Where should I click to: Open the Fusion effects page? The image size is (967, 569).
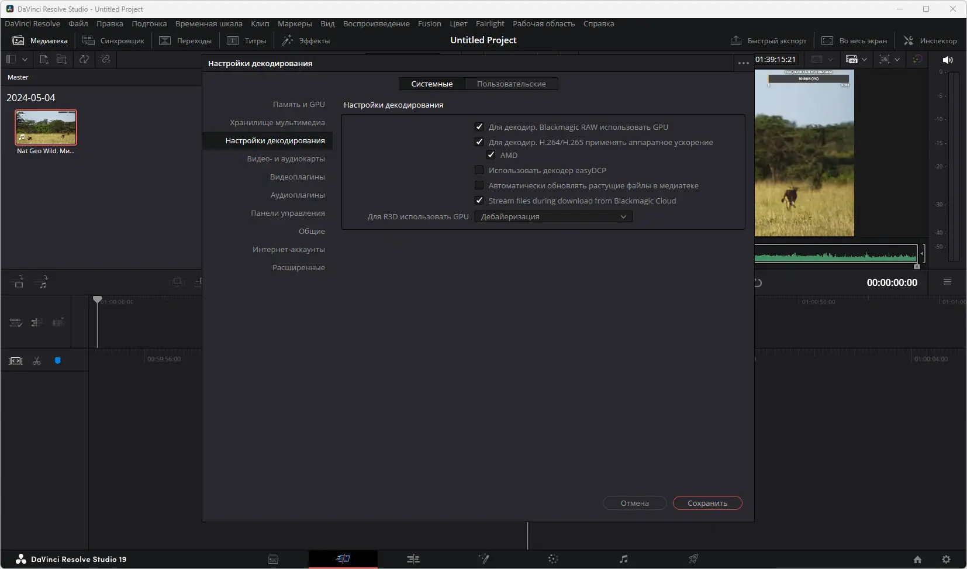483,559
